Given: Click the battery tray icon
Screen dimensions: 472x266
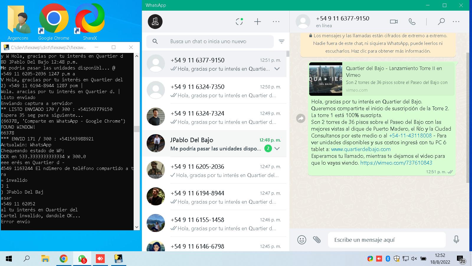Looking at the screenshot, I should tap(423, 259).
